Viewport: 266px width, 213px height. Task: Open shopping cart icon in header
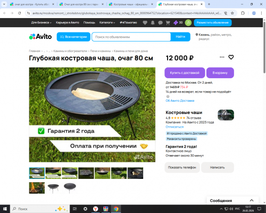(x=168, y=22)
